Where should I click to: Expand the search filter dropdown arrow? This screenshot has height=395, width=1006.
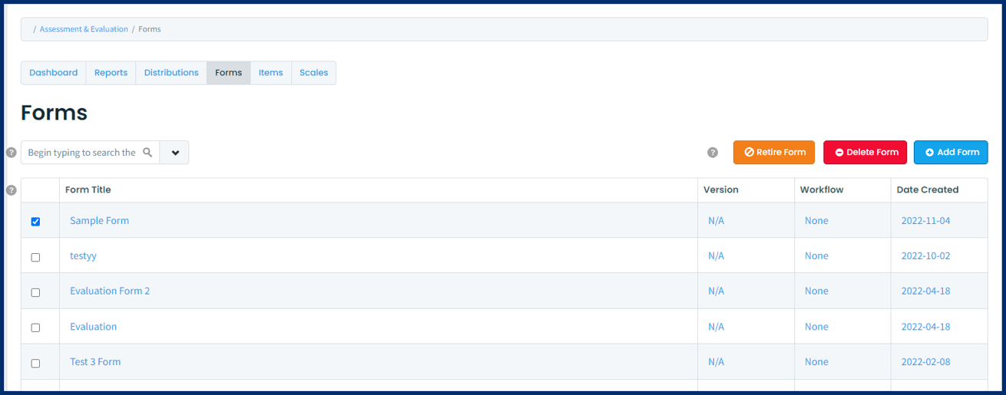click(x=174, y=153)
